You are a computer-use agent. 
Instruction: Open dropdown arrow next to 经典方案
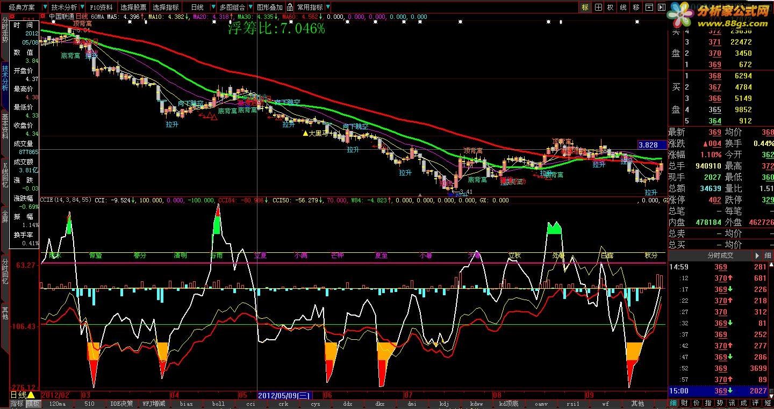45,8
